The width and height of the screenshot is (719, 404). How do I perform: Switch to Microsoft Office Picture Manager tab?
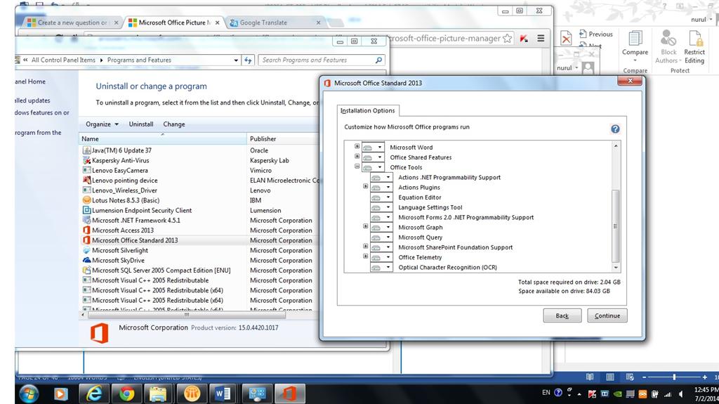pos(174,22)
